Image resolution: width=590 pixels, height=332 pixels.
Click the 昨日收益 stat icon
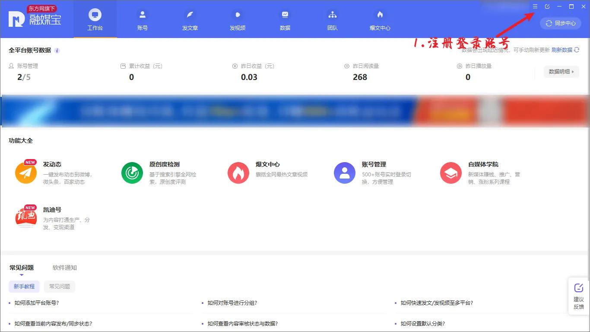coord(235,66)
